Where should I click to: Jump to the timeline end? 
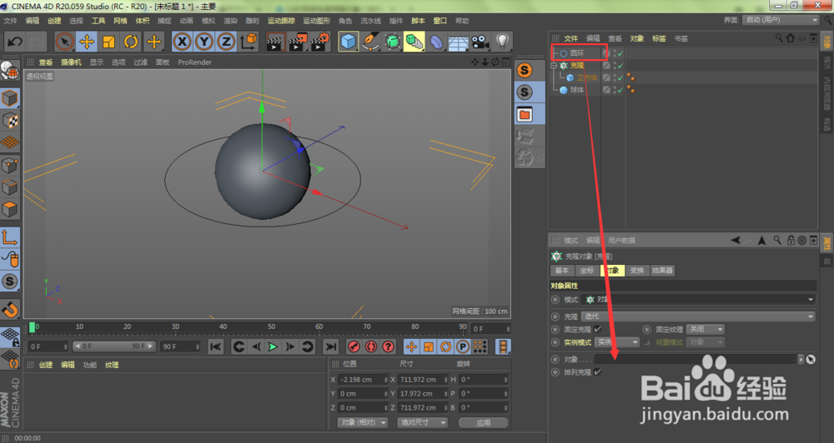(330, 347)
